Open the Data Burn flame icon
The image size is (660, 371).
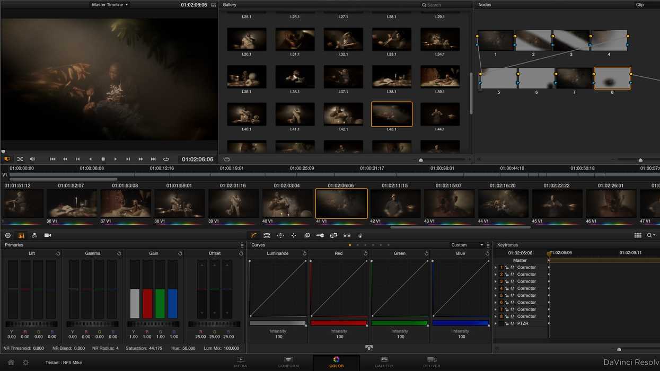[x=360, y=235]
